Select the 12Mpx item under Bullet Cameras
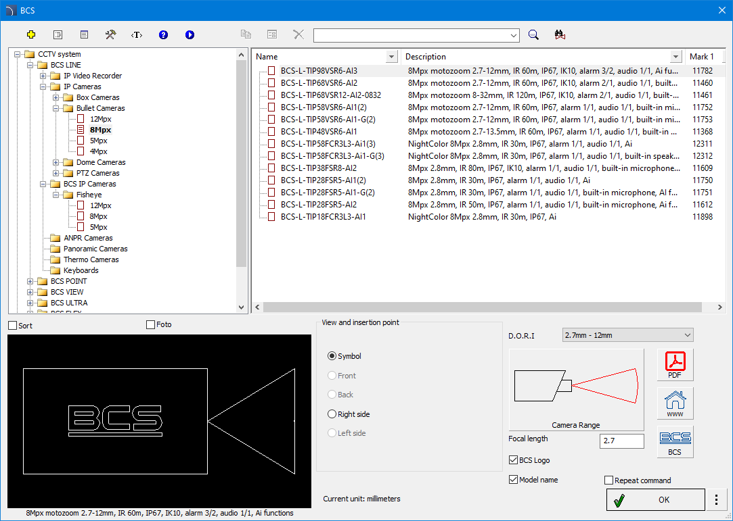The width and height of the screenshot is (733, 521). (x=100, y=119)
